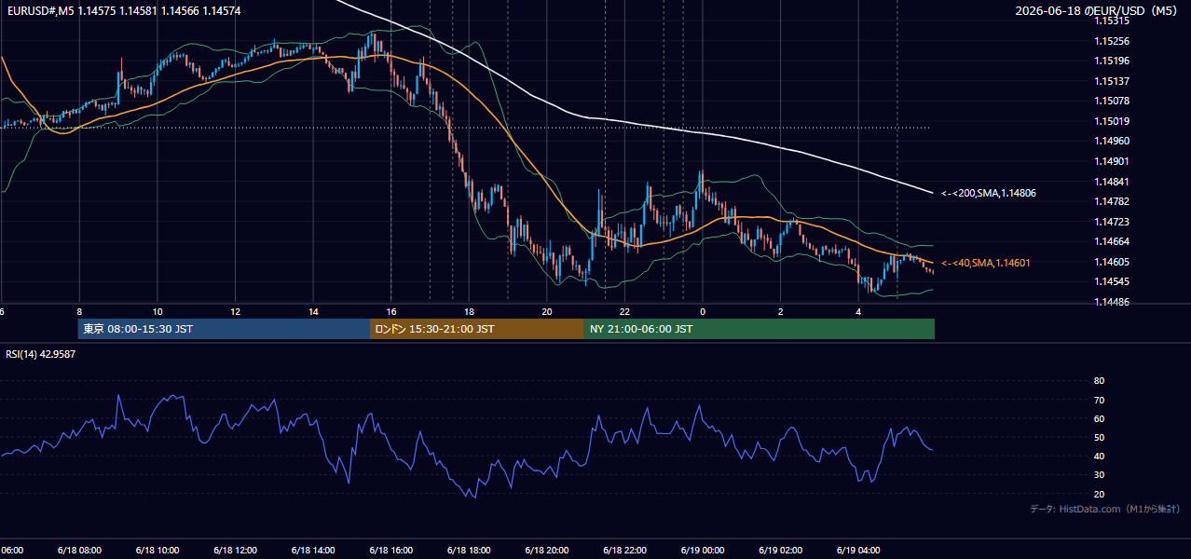
Task: Click price axis value 1.15019
Action: tap(1112, 121)
